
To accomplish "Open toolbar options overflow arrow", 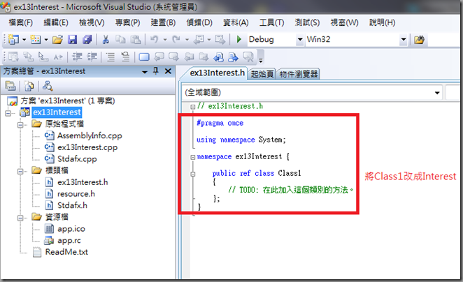I will (x=260, y=61).
